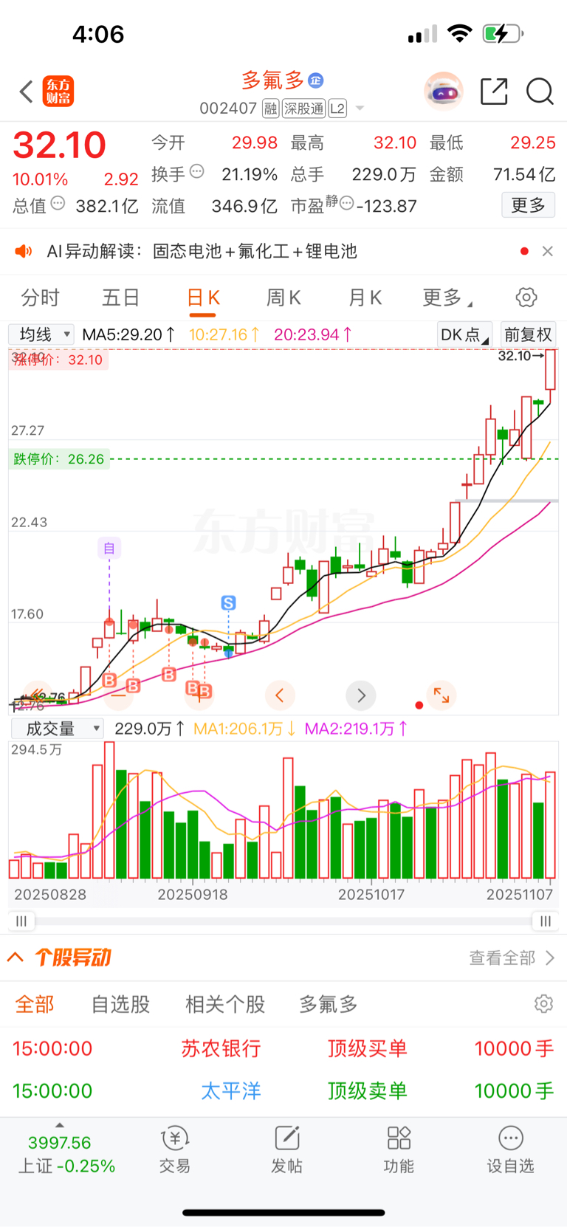Open 苏农银行 alert row

(x=283, y=1048)
